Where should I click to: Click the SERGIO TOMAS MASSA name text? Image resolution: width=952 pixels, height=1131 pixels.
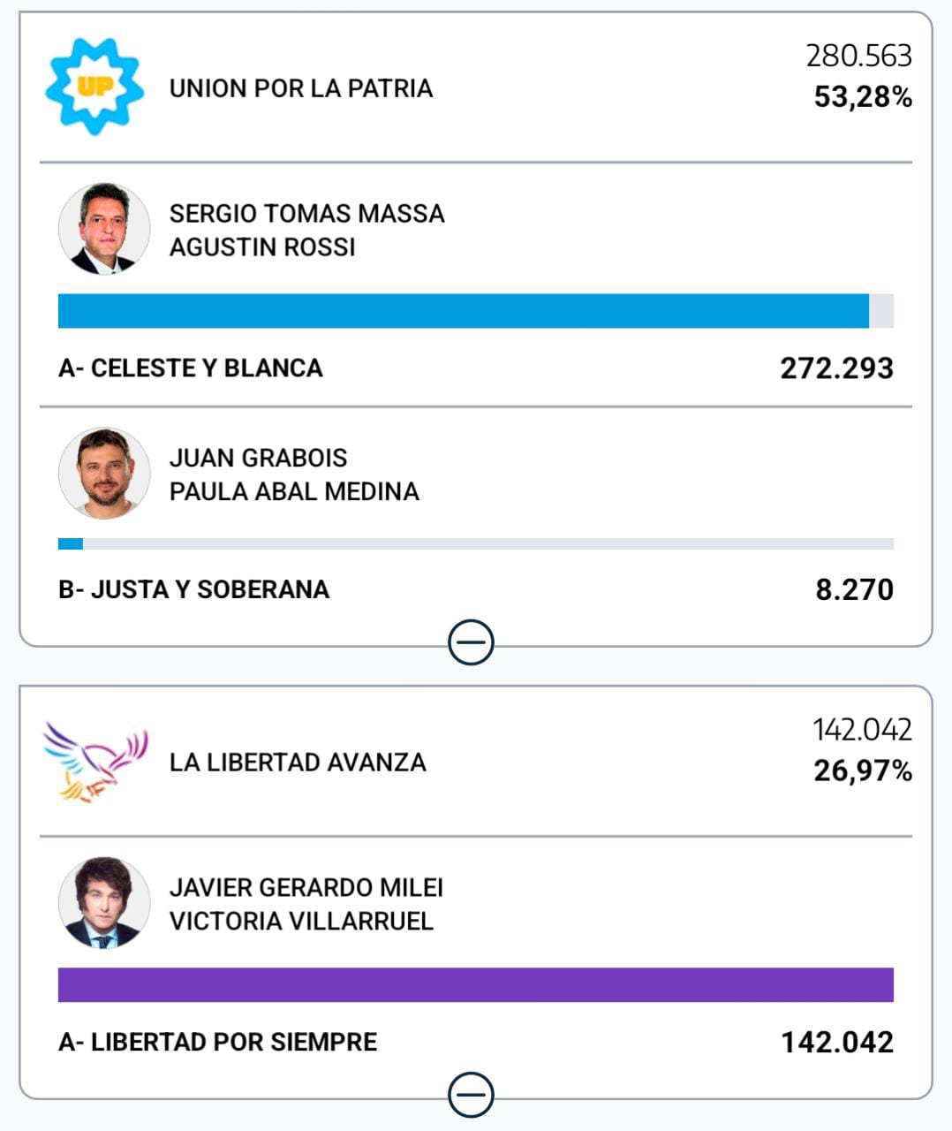pyautogui.click(x=306, y=214)
